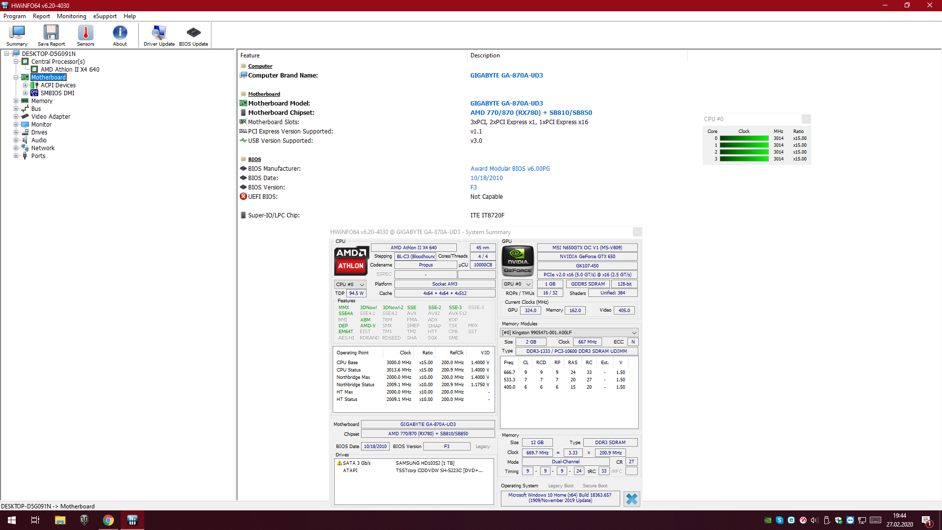942x530 pixels.
Task: Open the Help menu
Action: 130,16
